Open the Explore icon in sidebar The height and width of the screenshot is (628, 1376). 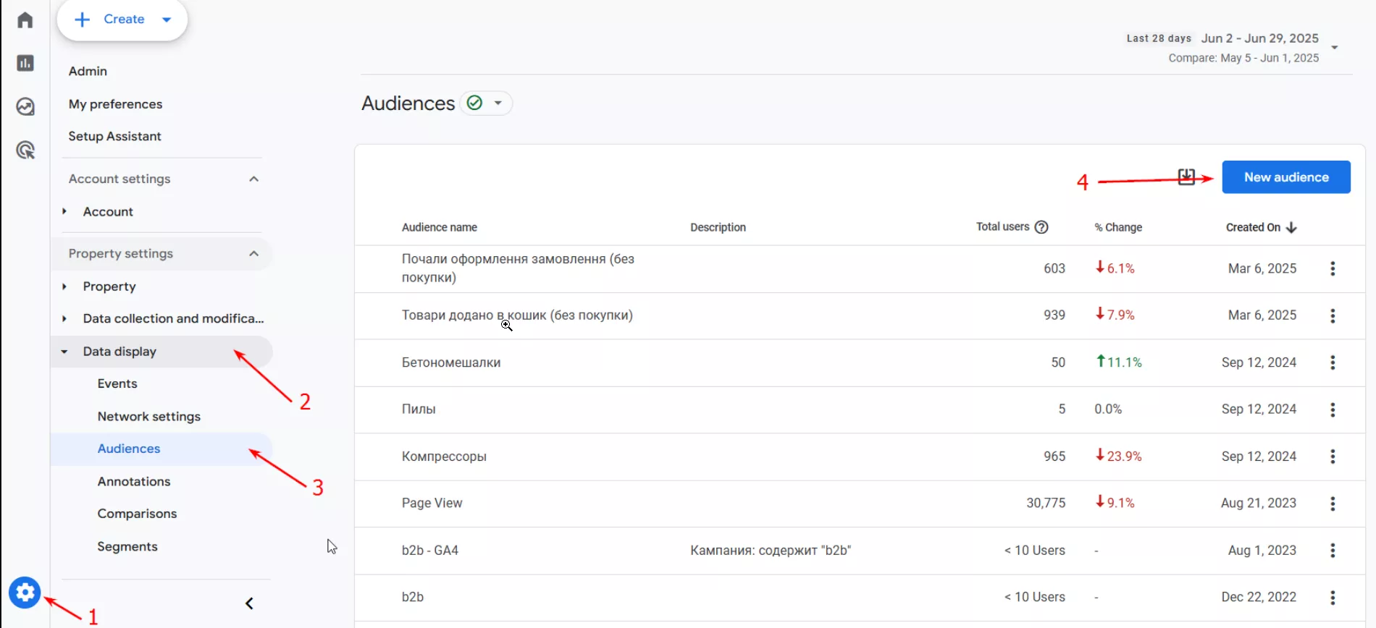[x=25, y=107]
